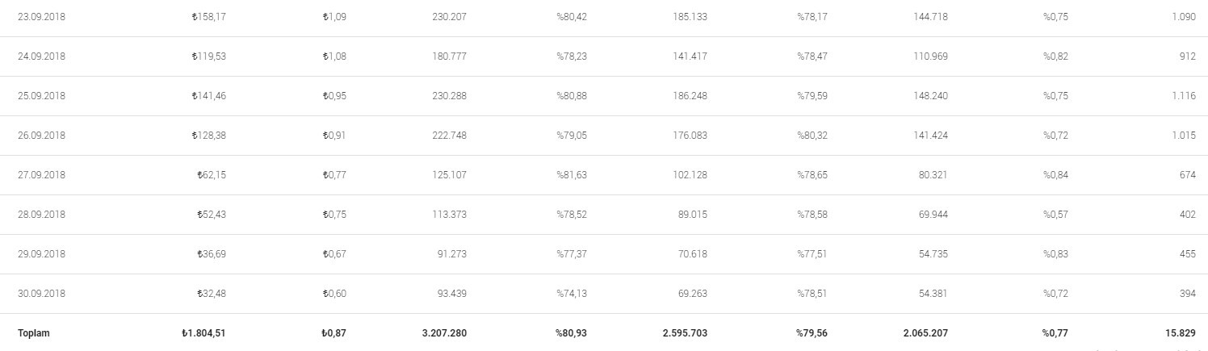This screenshot has height=351, width=1208.
Task: Select the 28.09.2018 date cell
Action: click(41, 215)
